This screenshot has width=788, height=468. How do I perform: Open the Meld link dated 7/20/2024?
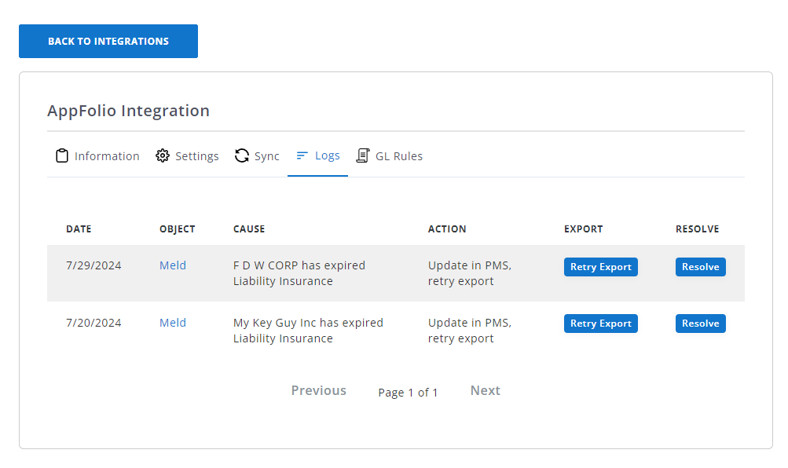pyautogui.click(x=173, y=323)
